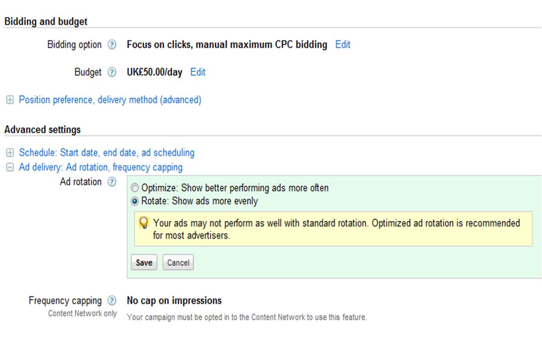Screen dimensions: 542x340
Task: Edit the UK£50.00/day budget
Action: [x=198, y=72]
